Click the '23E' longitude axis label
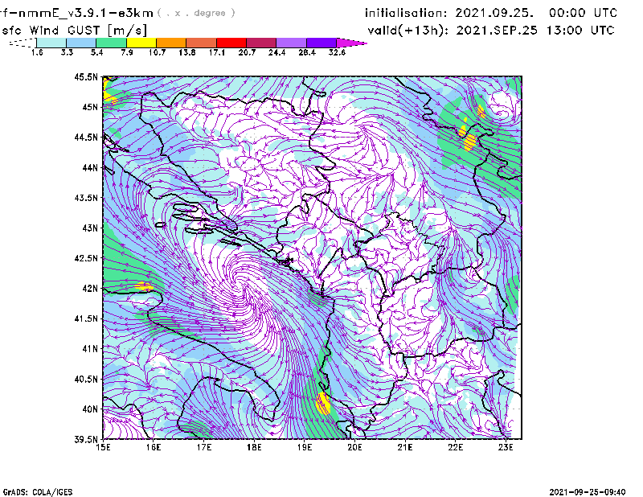 (505, 447)
